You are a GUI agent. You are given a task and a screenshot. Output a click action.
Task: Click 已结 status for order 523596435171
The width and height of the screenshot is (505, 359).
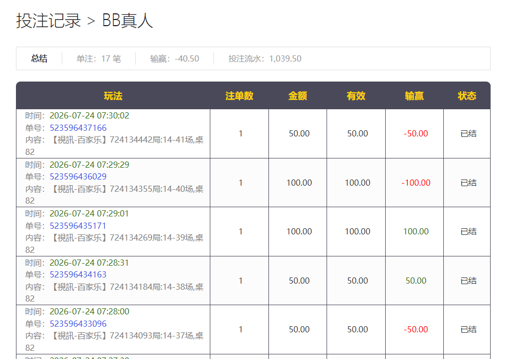click(x=468, y=231)
